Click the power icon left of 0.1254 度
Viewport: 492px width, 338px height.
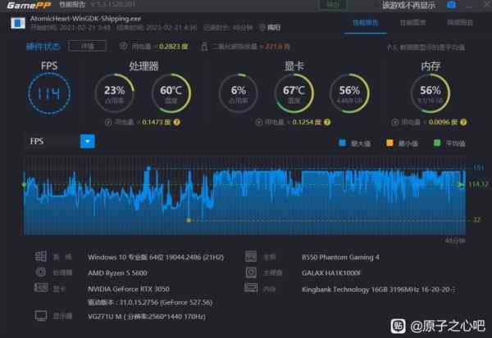point(259,122)
